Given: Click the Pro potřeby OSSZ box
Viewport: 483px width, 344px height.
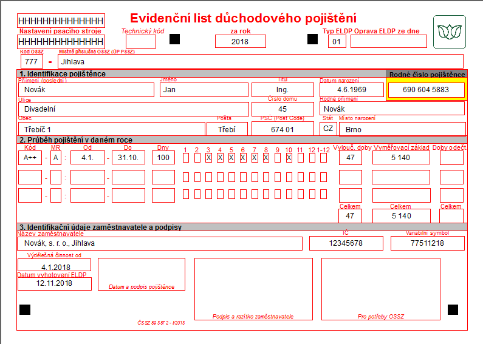Looking at the screenshot, I should pyautogui.click(x=381, y=289).
